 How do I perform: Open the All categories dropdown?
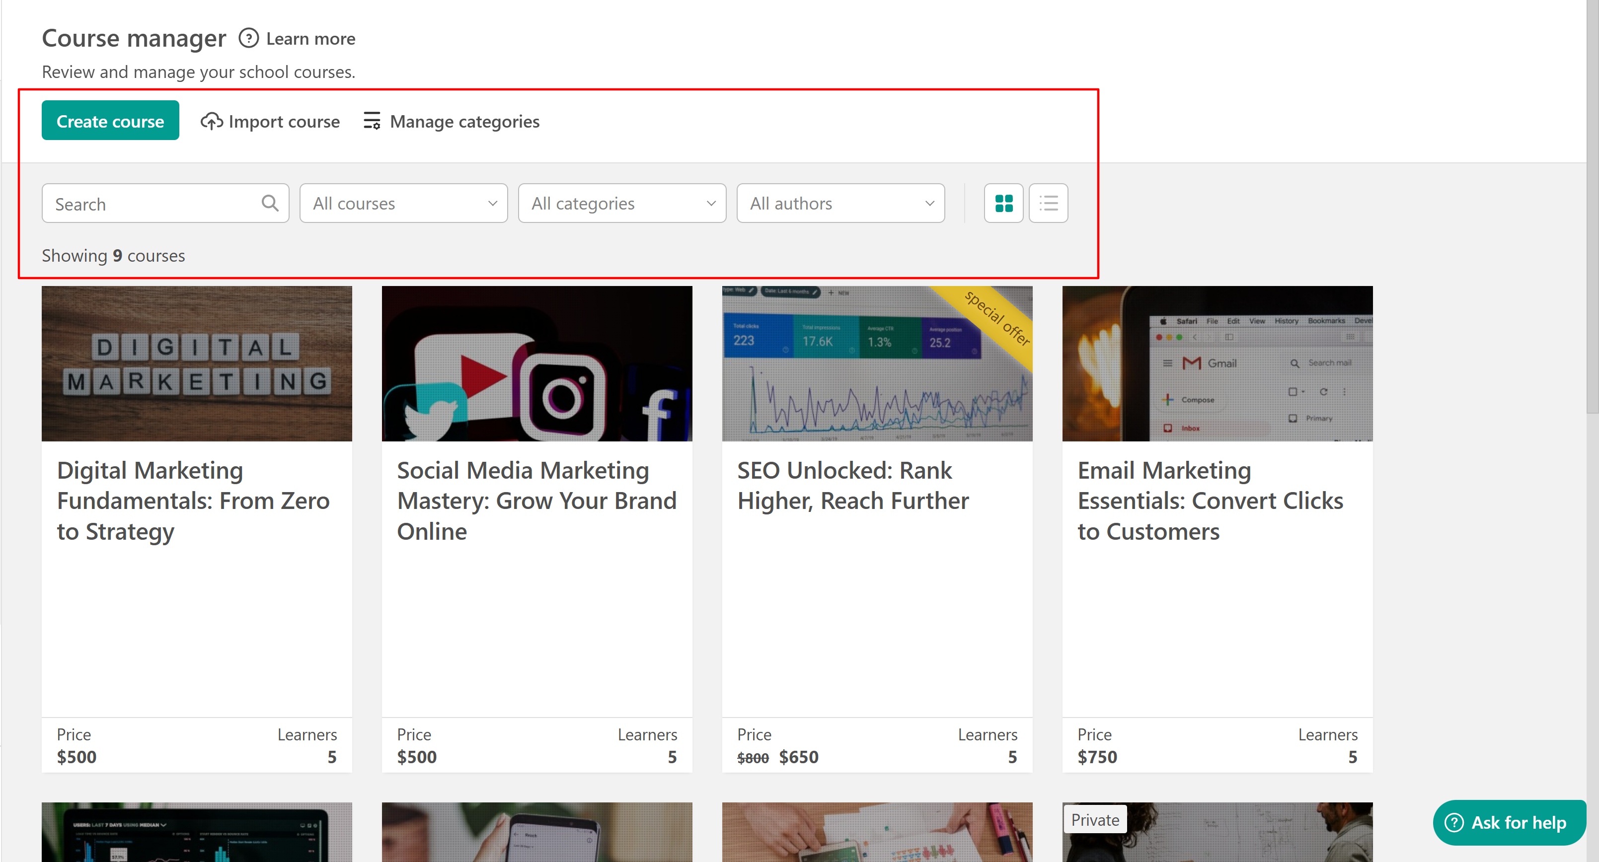622,203
